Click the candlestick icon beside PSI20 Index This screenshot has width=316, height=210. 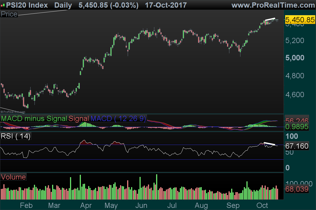point(3,5)
